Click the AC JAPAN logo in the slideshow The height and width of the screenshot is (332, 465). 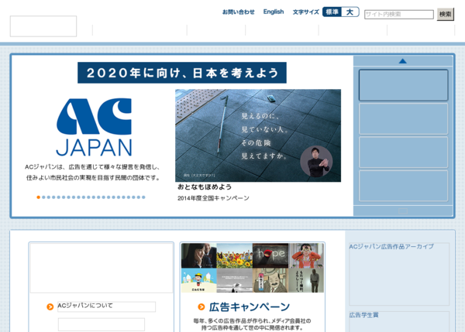[x=94, y=127]
